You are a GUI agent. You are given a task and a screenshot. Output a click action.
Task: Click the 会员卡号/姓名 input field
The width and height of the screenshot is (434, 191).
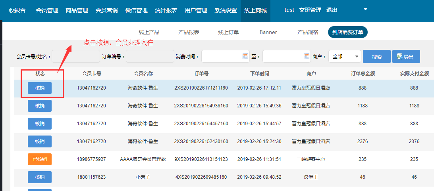(x=76, y=57)
